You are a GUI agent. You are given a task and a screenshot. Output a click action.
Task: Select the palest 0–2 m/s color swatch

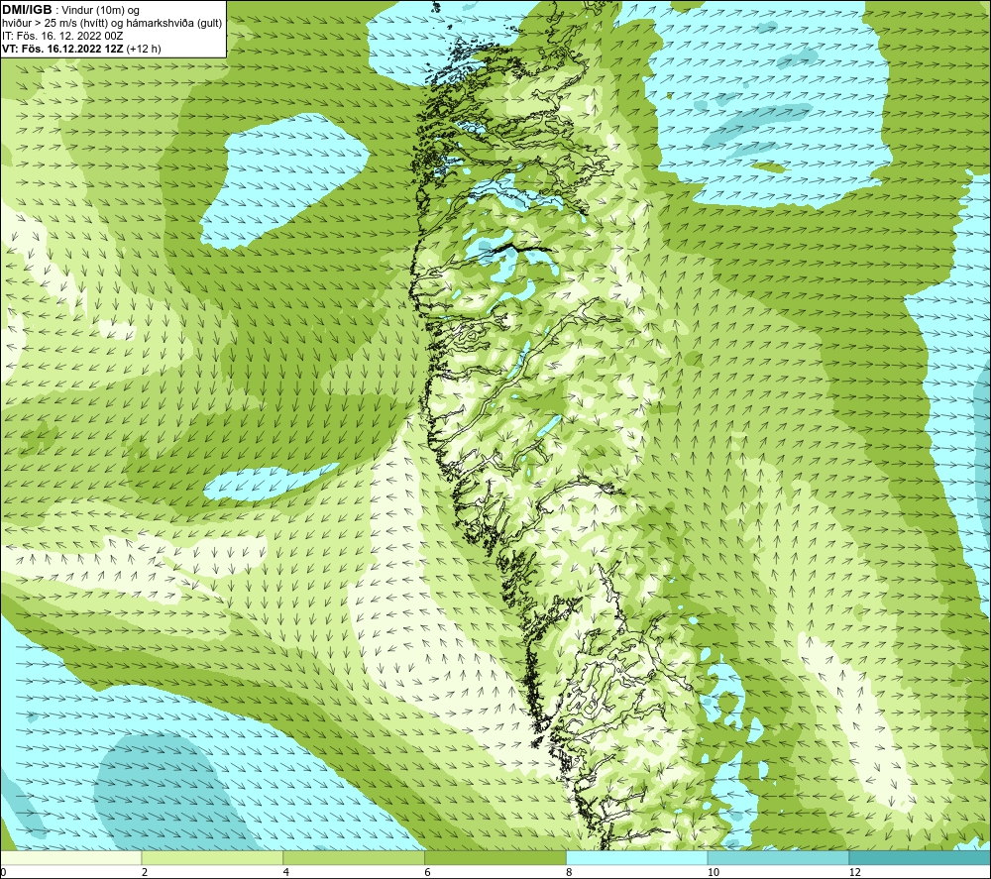click(70, 857)
